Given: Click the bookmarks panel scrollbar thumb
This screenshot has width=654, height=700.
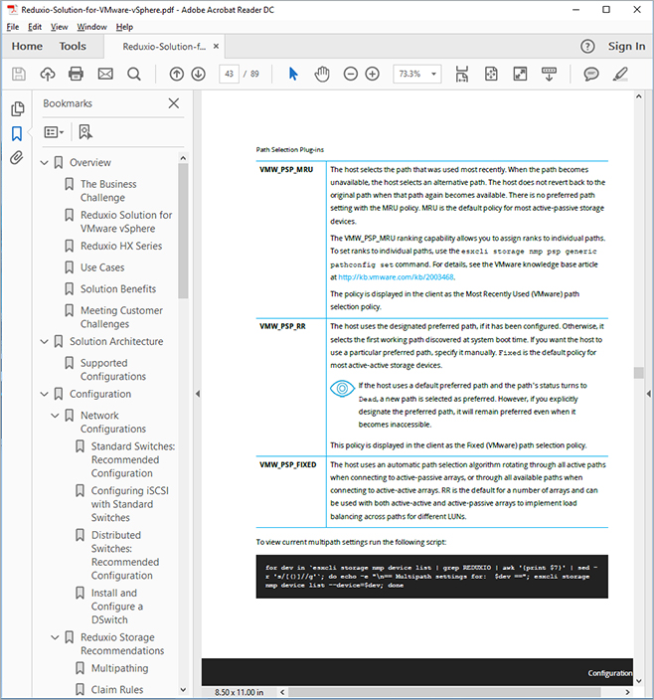Looking at the screenshot, I should (x=183, y=231).
